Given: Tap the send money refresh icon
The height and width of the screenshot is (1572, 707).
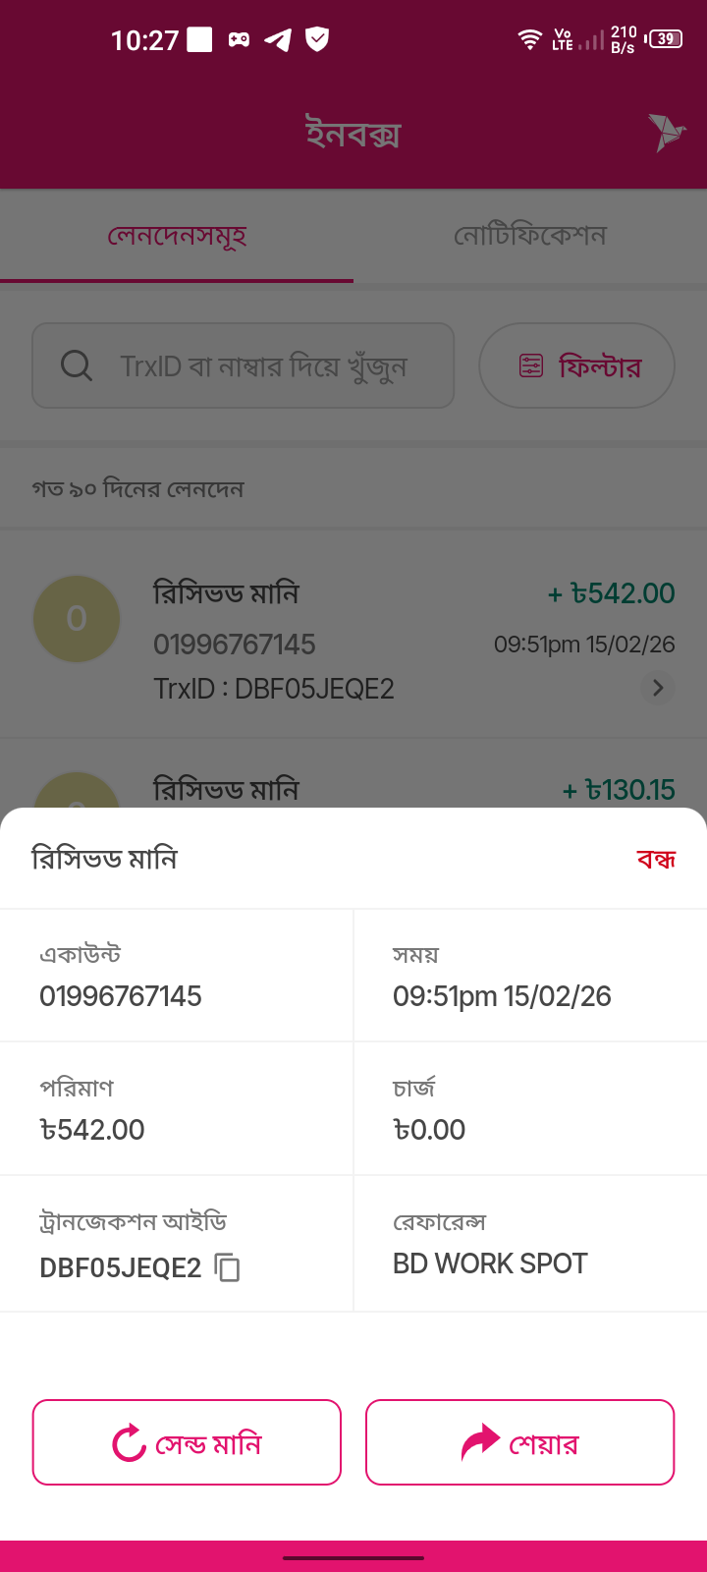Looking at the screenshot, I should (x=129, y=1443).
